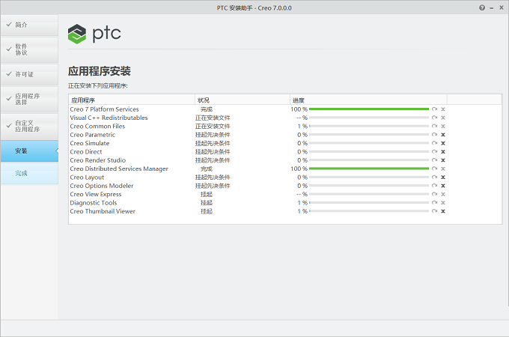Select the Creo Simulate row name

[90, 143]
